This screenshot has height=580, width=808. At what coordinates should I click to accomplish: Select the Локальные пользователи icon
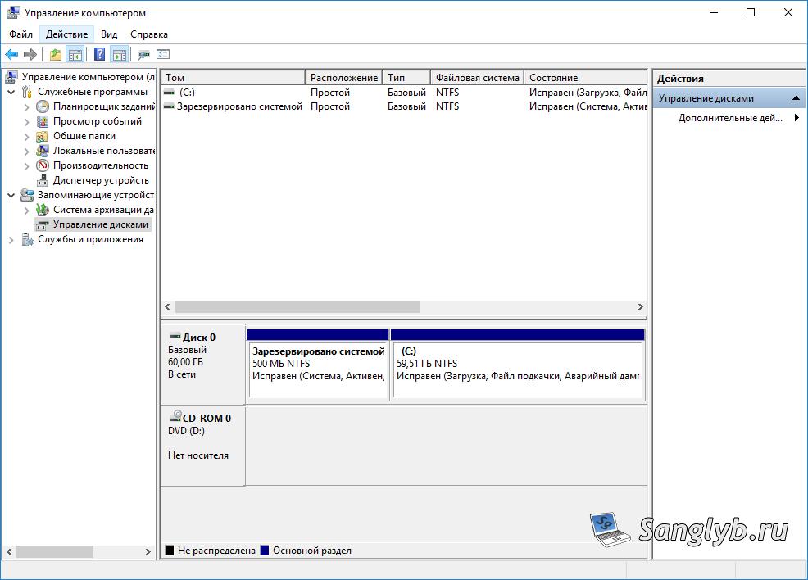[43, 151]
